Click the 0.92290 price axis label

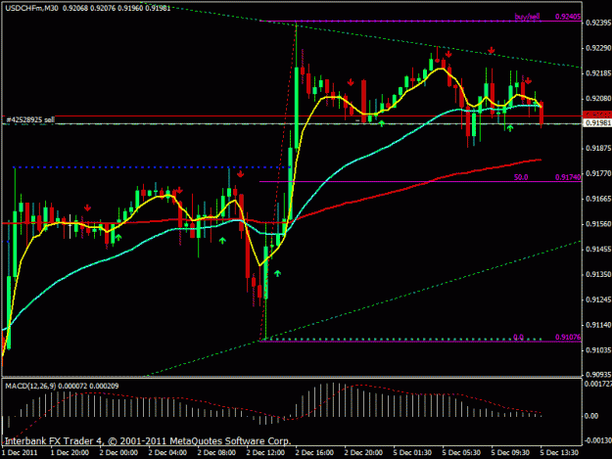pyautogui.click(x=598, y=48)
